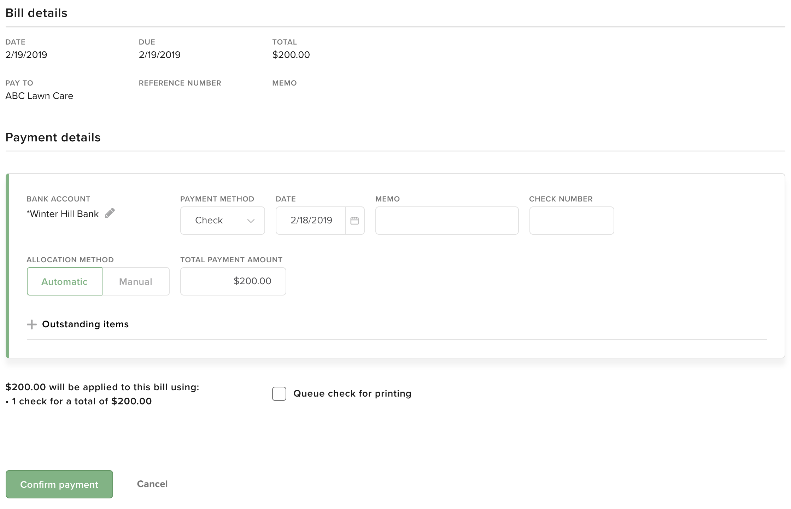
Task: Expand the Outstanding items section
Action: [x=85, y=324]
